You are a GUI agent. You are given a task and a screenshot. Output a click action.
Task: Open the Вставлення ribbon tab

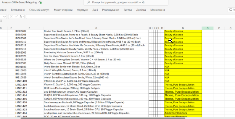click(x=18, y=10)
